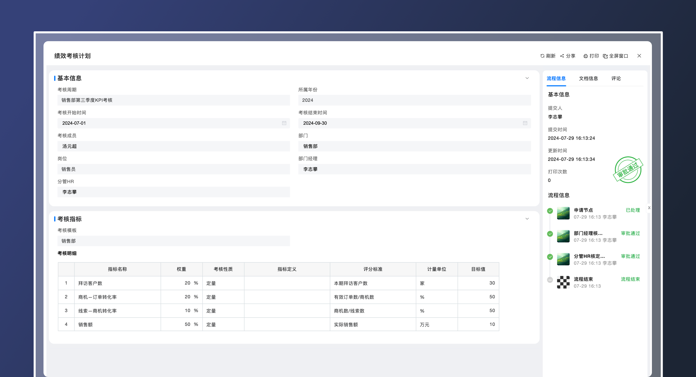
Task: Collapse the 考核指标 section chevron
Action: pos(527,219)
